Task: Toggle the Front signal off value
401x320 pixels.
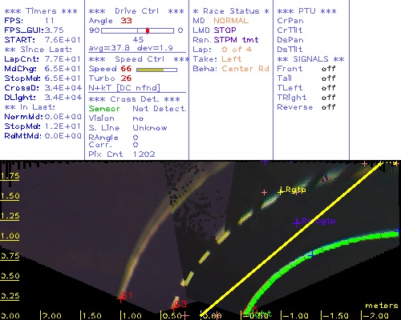Action: click(x=328, y=69)
